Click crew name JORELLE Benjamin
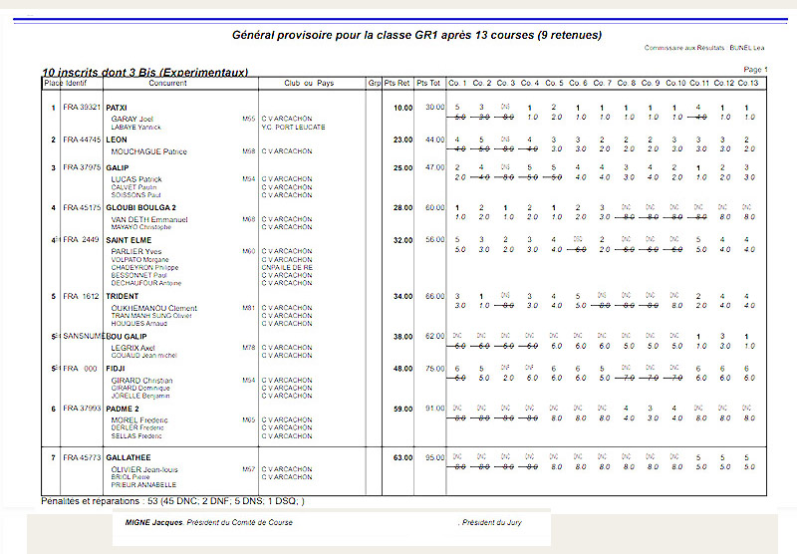797x554 pixels. pos(140,396)
